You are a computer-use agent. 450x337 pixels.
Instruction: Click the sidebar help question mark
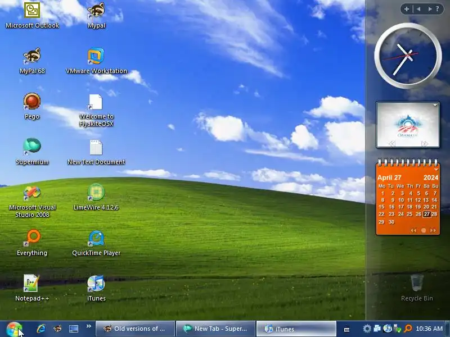[x=438, y=9]
